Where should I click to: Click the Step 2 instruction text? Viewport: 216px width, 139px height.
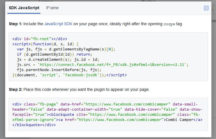pos(79,89)
